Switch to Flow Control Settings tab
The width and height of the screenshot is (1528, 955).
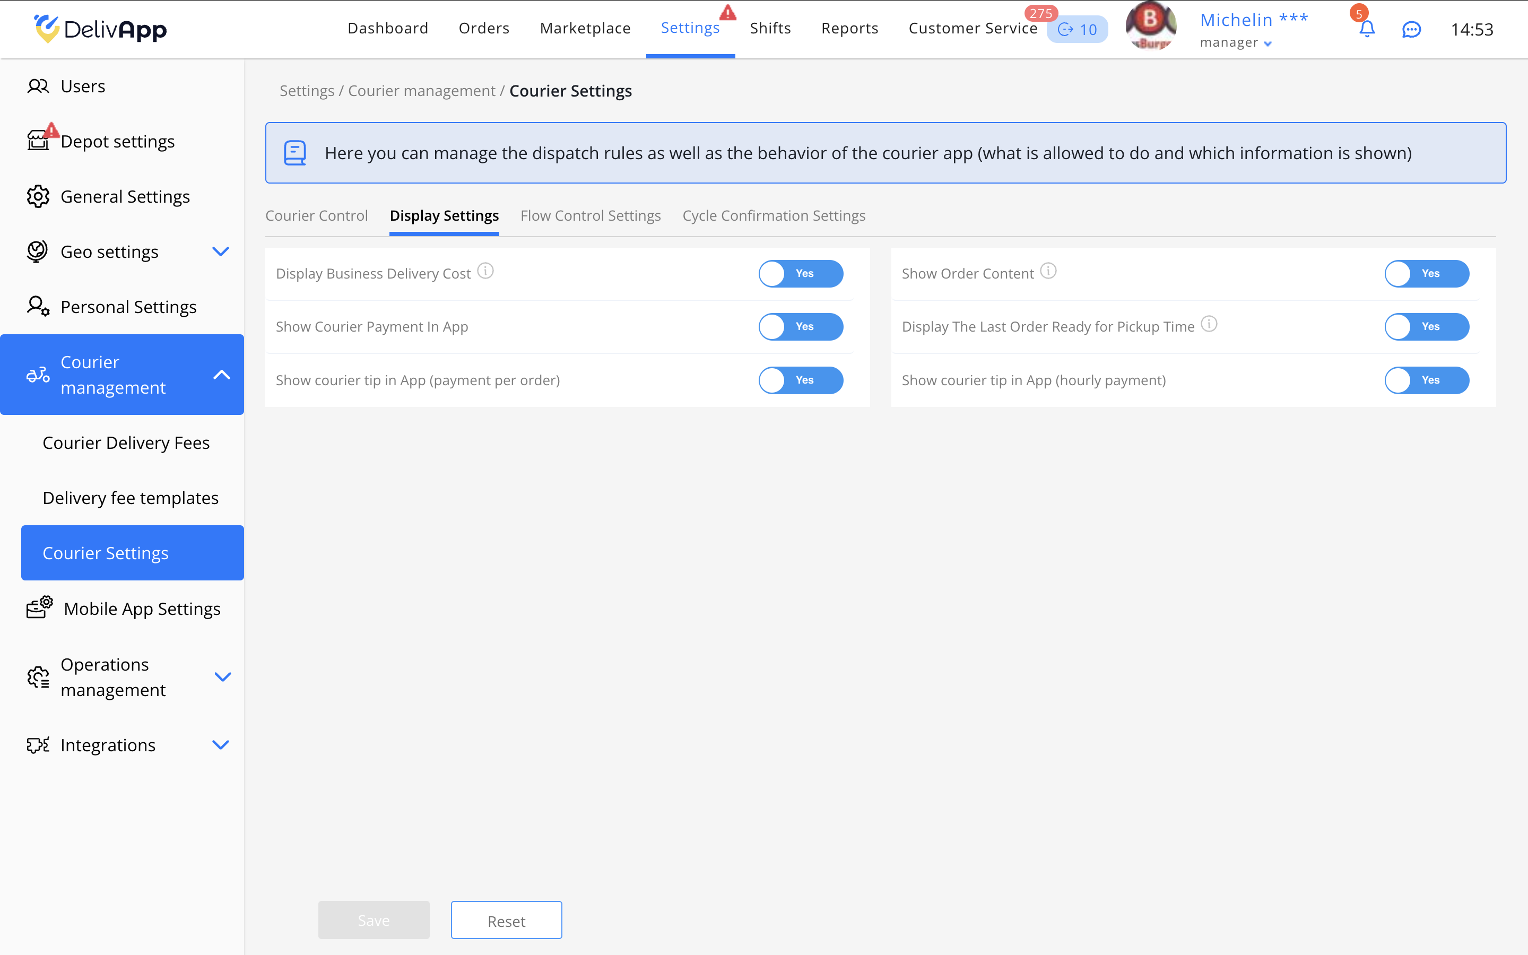pyautogui.click(x=591, y=216)
